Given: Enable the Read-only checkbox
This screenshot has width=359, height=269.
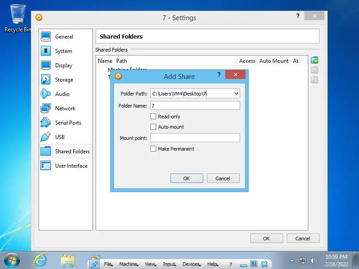Looking at the screenshot, I should coord(153,117).
